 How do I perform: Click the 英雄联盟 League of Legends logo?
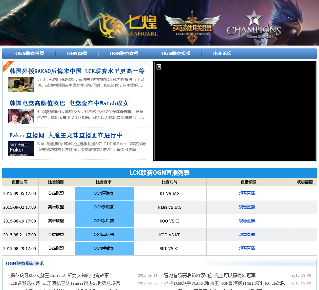click(192, 28)
